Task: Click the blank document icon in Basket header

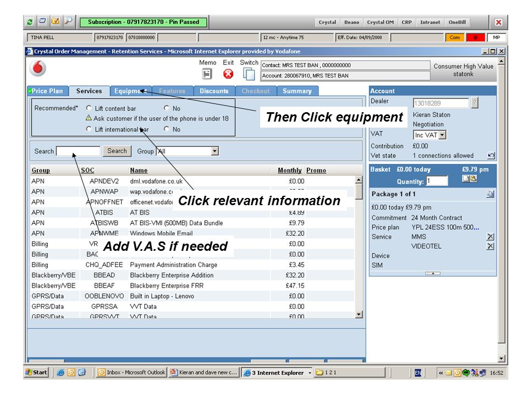Action: (x=465, y=178)
